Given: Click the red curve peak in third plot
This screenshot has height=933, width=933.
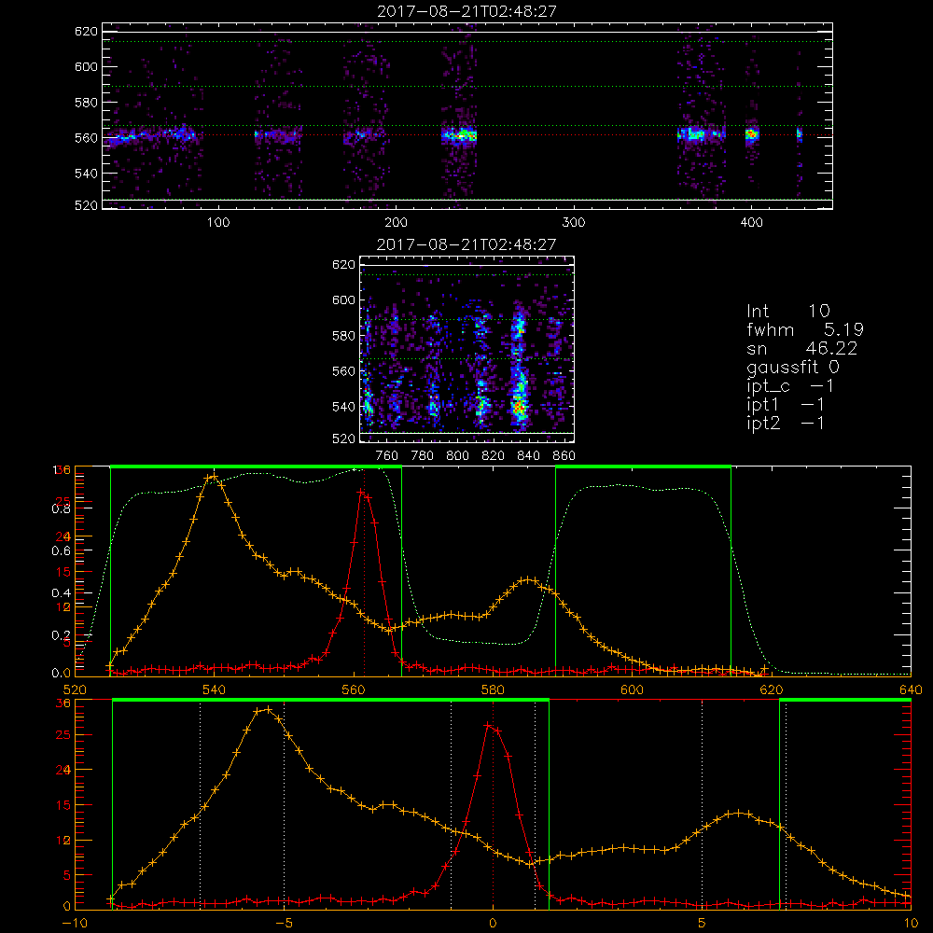Looking at the screenshot, I should pos(361,492).
